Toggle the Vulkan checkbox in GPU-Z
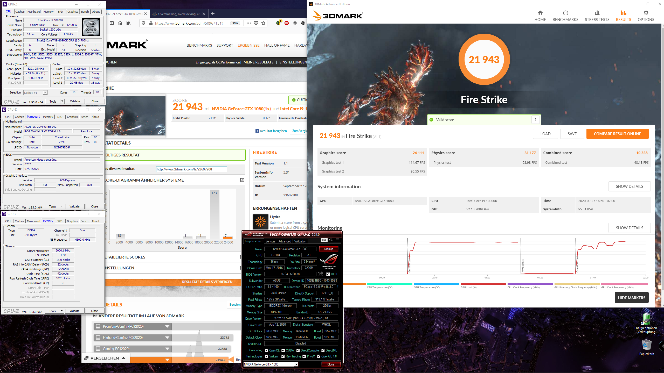Image resolution: width=664 pixels, height=373 pixels. point(266,356)
